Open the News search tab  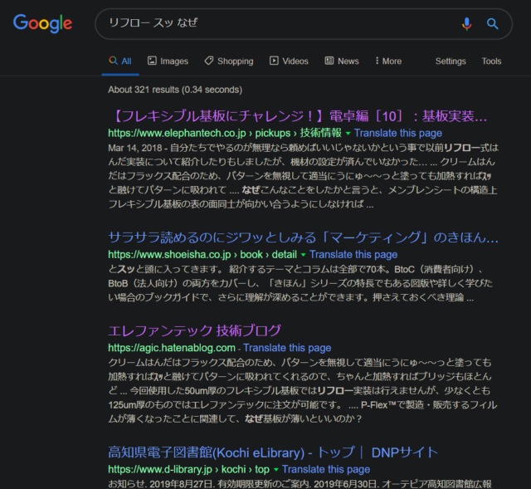pyautogui.click(x=342, y=61)
